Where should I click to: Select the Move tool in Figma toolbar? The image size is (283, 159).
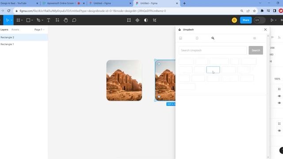8,20
